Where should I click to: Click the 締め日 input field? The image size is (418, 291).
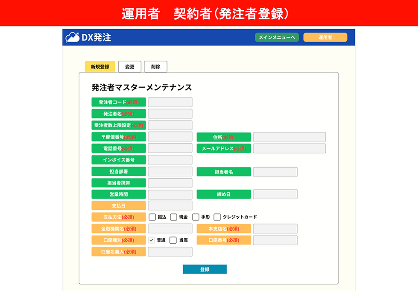pyautogui.click(x=275, y=194)
